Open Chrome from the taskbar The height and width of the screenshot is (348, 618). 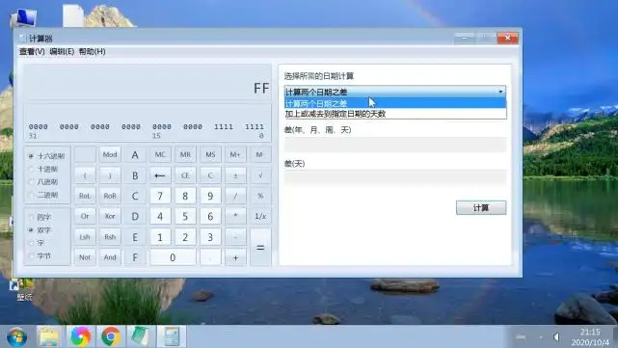(x=111, y=336)
